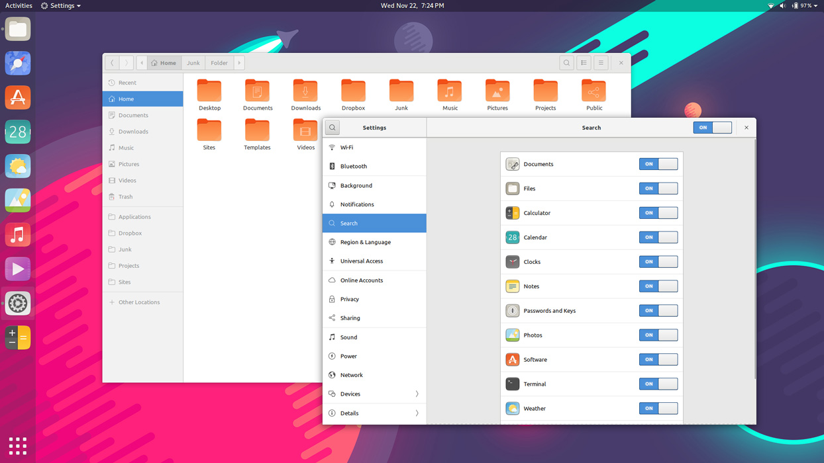This screenshot has width=824, height=463.
Task: Navigate back using the Files back arrow
Action: [x=112, y=62]
